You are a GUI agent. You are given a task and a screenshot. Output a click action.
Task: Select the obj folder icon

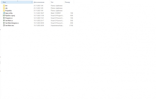coord(4,8)
